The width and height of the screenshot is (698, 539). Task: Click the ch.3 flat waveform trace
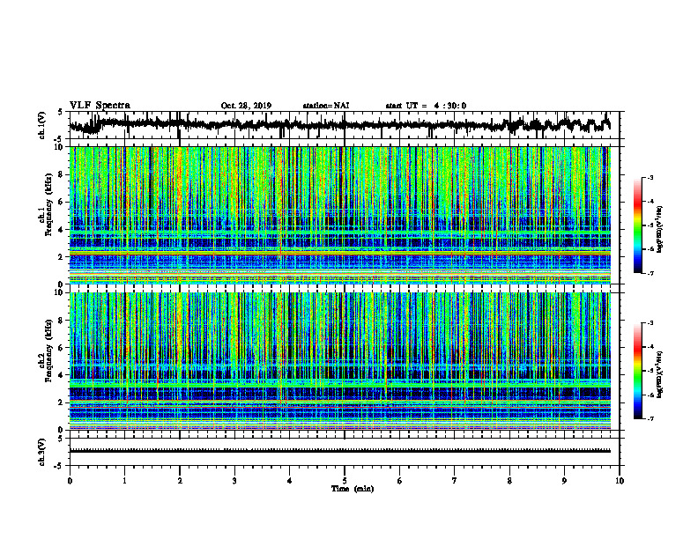point(339,451)
